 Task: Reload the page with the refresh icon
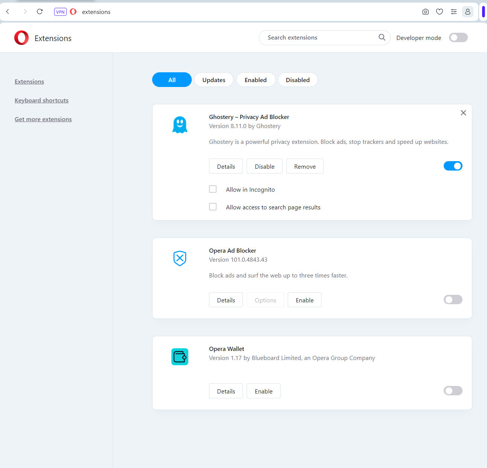(40, 12)
